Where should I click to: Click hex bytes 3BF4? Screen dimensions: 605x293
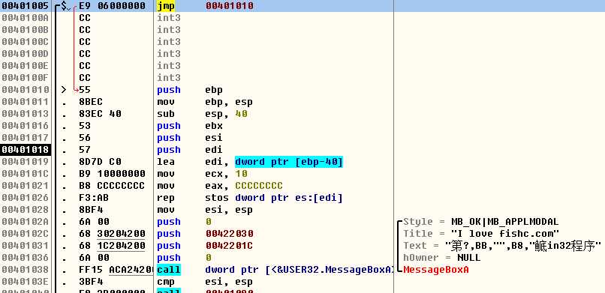pyautogui.click(x=91, y=282)
